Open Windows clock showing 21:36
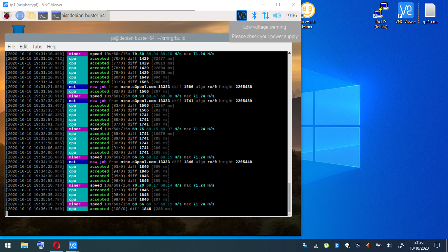 [x=419, y=245]
